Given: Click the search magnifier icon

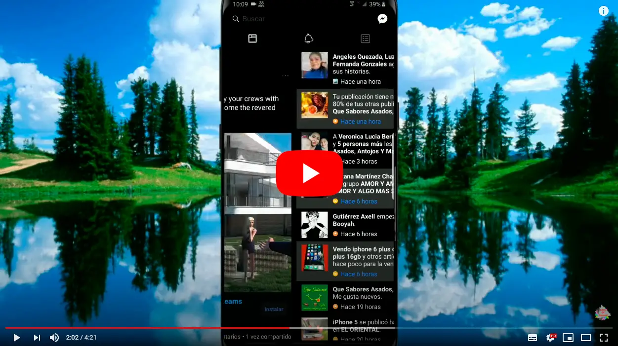Looking at the screenshot, I should tap(236, 19).
